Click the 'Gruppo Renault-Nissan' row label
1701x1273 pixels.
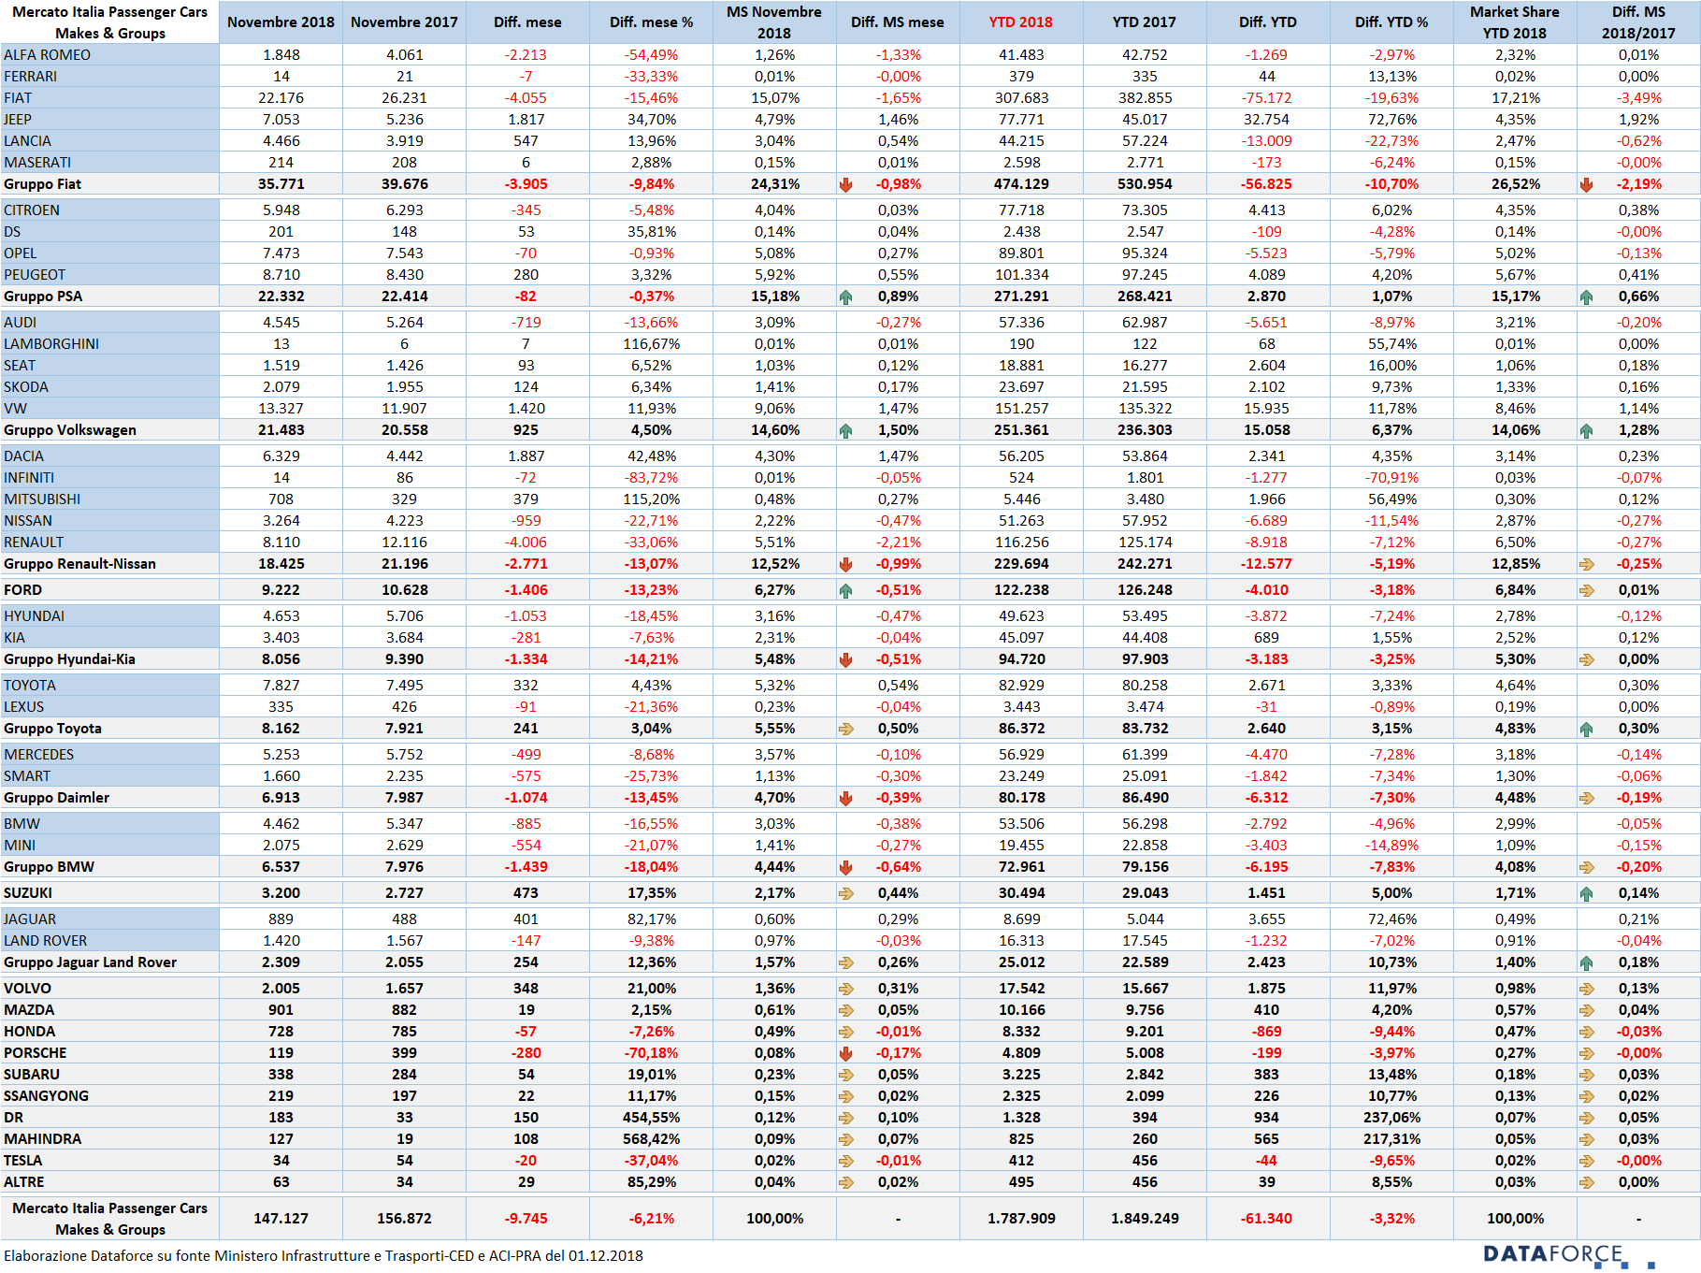[79, 564]
